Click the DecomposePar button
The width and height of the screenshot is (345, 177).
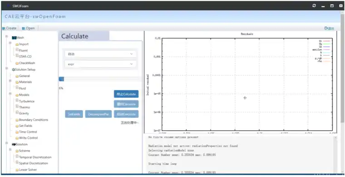pyautogui.click(x=99, y=114)
